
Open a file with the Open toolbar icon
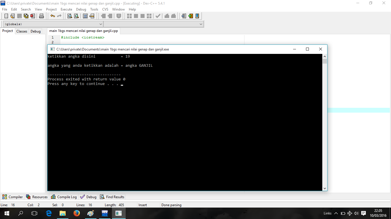click(12, 16)
